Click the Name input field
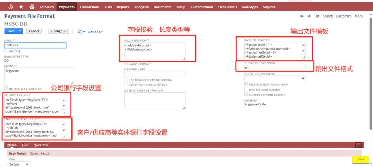 tap(35, 45)
